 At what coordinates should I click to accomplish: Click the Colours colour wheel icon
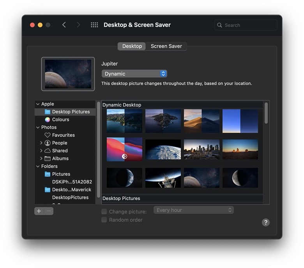click(48, 120)
